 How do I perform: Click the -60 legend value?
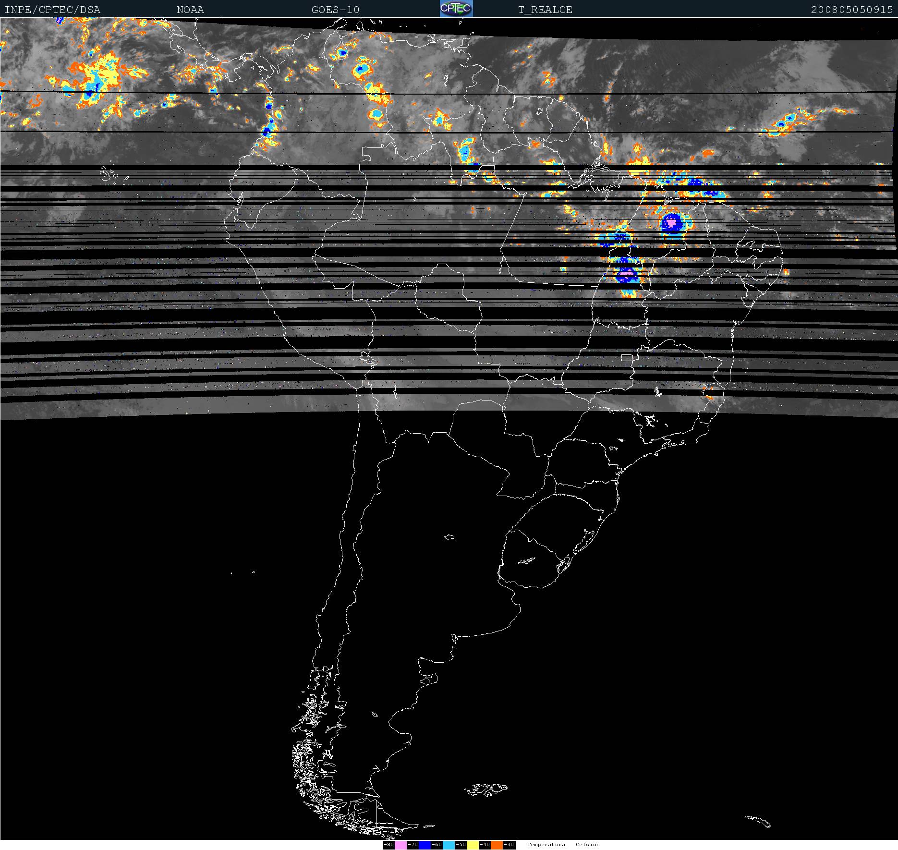click(437, 845)
